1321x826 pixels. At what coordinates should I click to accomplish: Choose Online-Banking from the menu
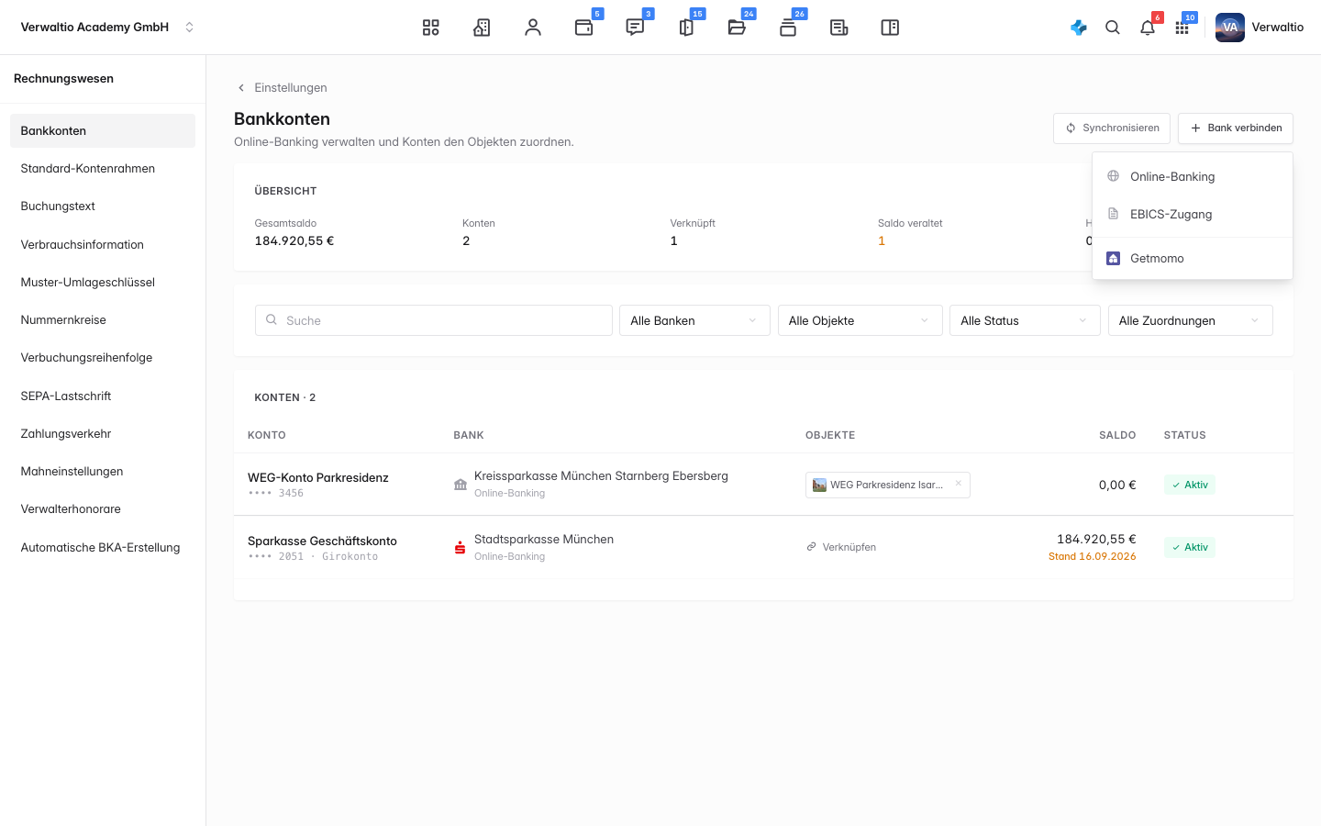click(1193, 176)
